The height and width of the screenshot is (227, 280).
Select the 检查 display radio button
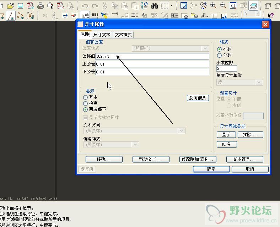[x=85, y=103]
